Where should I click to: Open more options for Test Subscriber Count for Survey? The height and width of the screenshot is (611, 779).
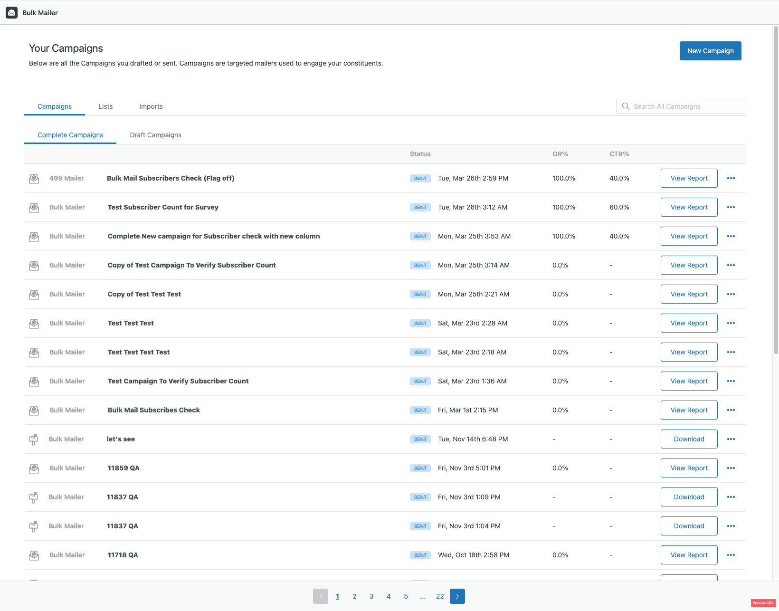pos(731,207)
